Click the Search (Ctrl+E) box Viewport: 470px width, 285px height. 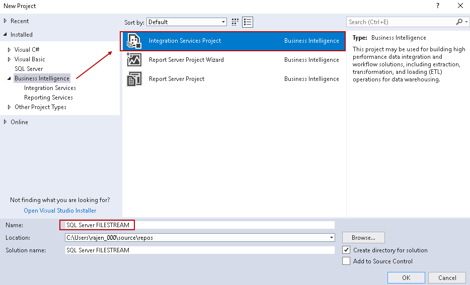401,22
